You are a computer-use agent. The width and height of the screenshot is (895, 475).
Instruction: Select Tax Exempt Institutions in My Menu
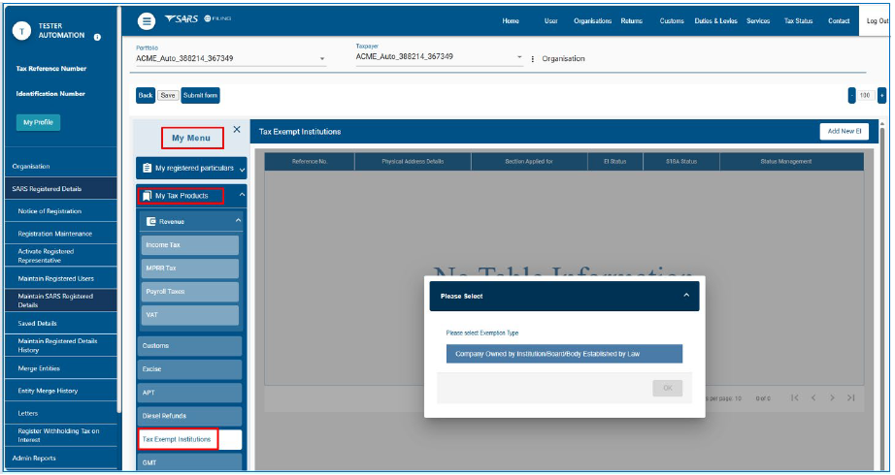click(x=178, y=439)
